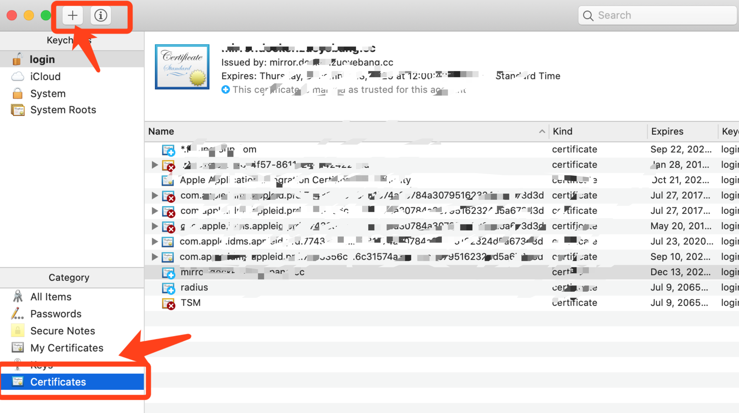Click the Kind cell of the TSM row
Image resolution: width=739 pixels, height=413 pixels.
[x=574, y=303]
